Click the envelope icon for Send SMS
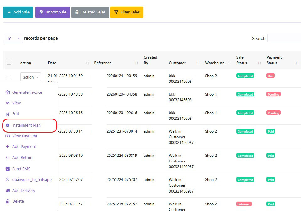301x211 pixels. pos(8,169)
